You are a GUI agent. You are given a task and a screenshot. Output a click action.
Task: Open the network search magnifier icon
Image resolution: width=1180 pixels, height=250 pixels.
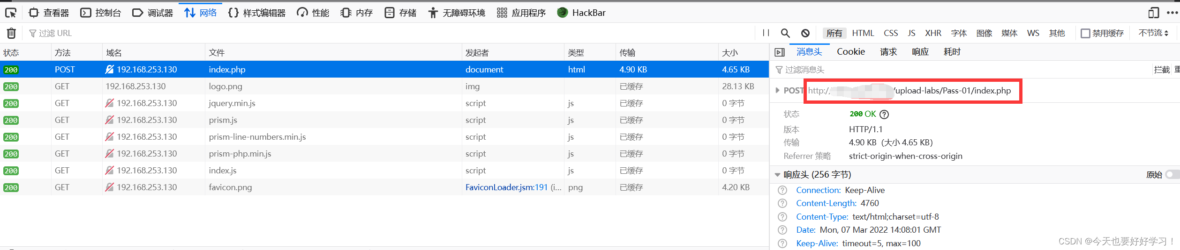(785, 33)
